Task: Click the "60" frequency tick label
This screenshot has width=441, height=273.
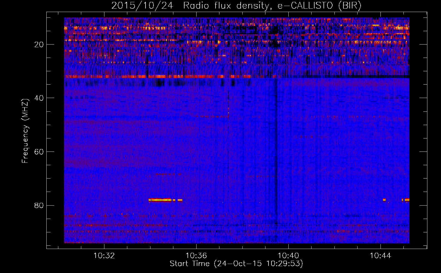Action: [x=39, y=152]
